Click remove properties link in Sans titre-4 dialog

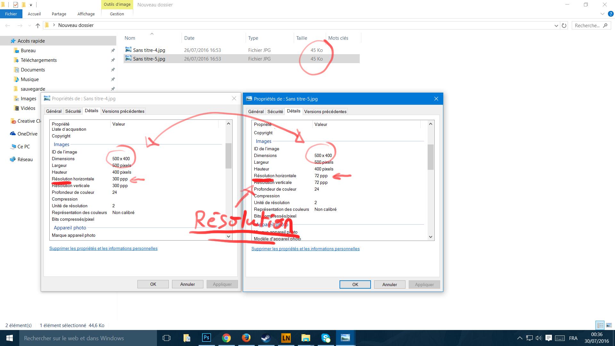tap(103, 248)
